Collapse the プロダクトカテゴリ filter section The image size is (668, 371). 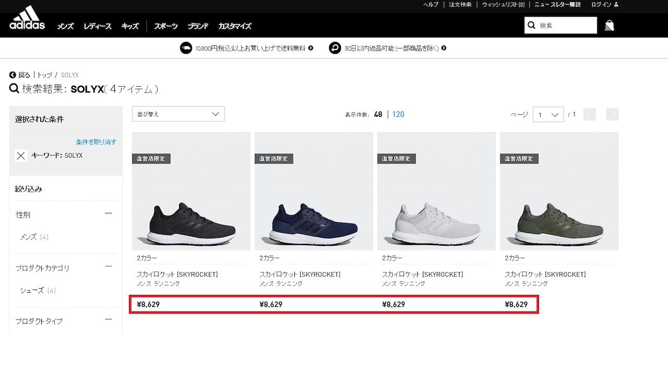pyautogui.click(x=109, y=267)
